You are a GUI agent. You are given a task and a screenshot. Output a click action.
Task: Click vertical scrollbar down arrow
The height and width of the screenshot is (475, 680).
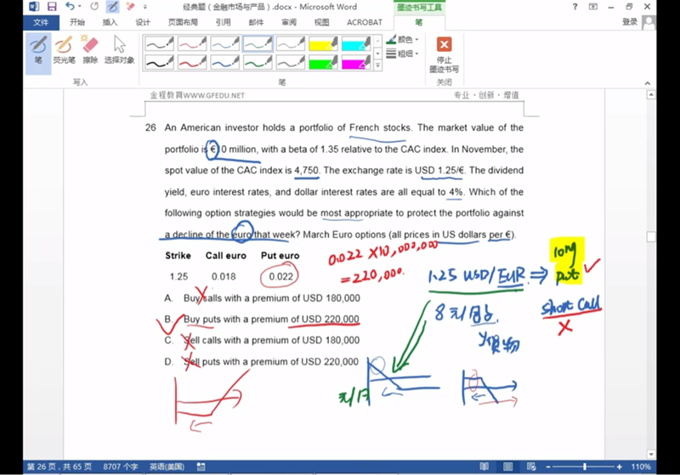[651, 454]
